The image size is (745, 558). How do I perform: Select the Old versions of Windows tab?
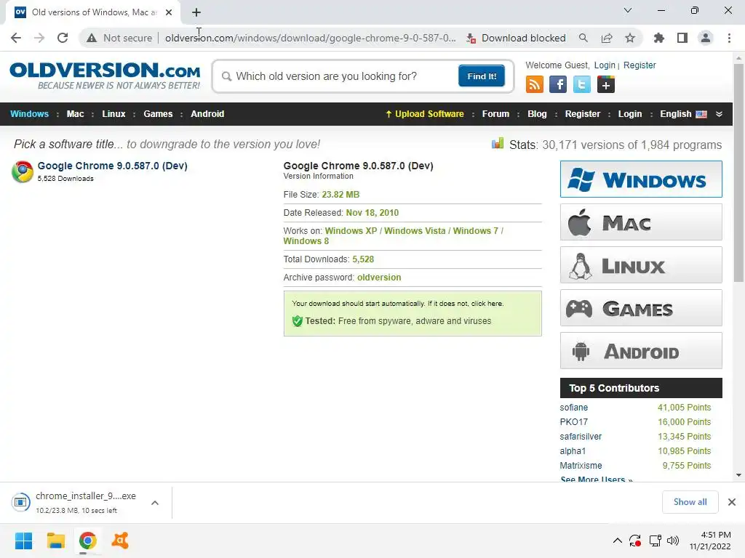93,12
